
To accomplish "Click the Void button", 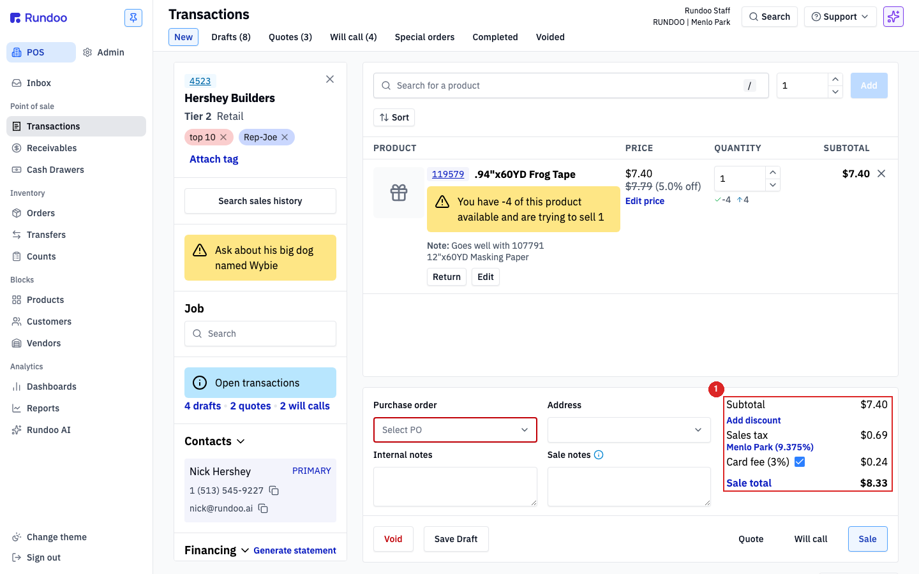I will click(393, 539).
